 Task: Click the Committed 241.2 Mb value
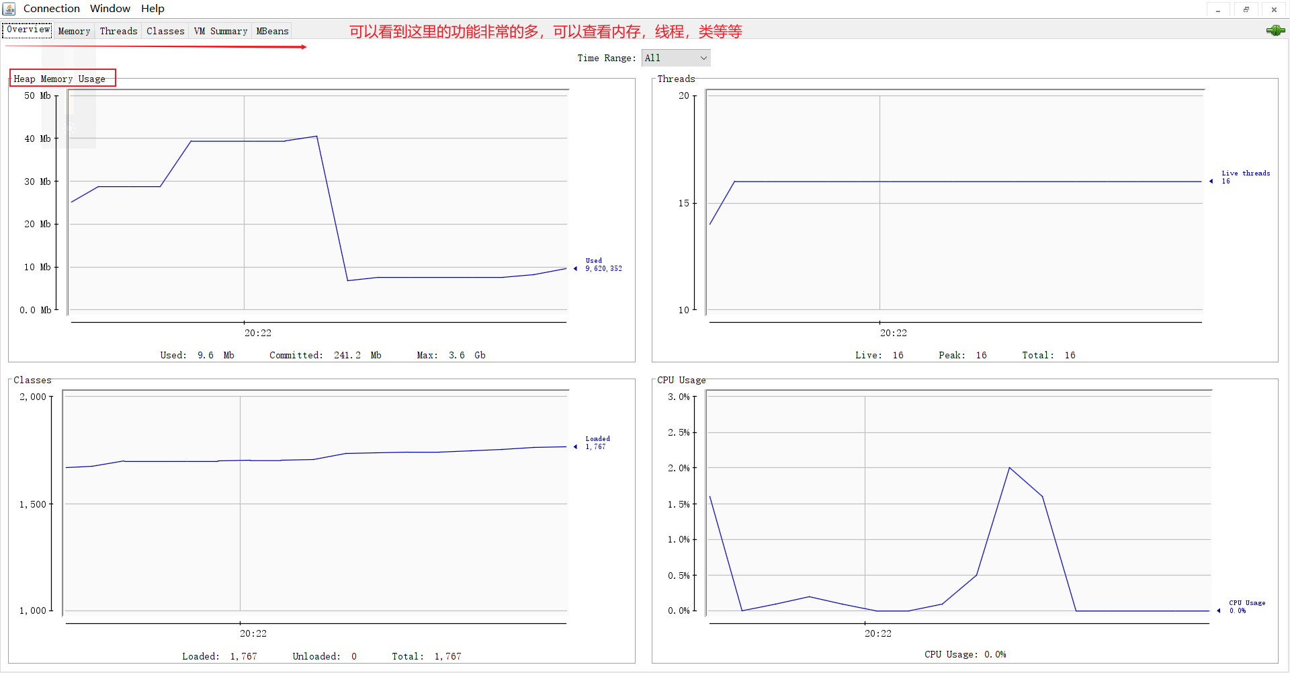(325, 355)
